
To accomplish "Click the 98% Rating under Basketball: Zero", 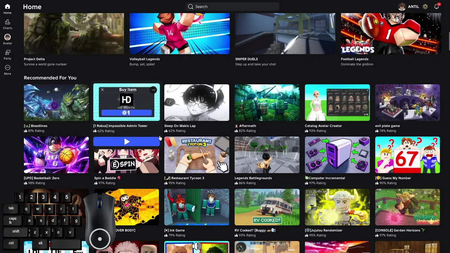I will (34, 183).
